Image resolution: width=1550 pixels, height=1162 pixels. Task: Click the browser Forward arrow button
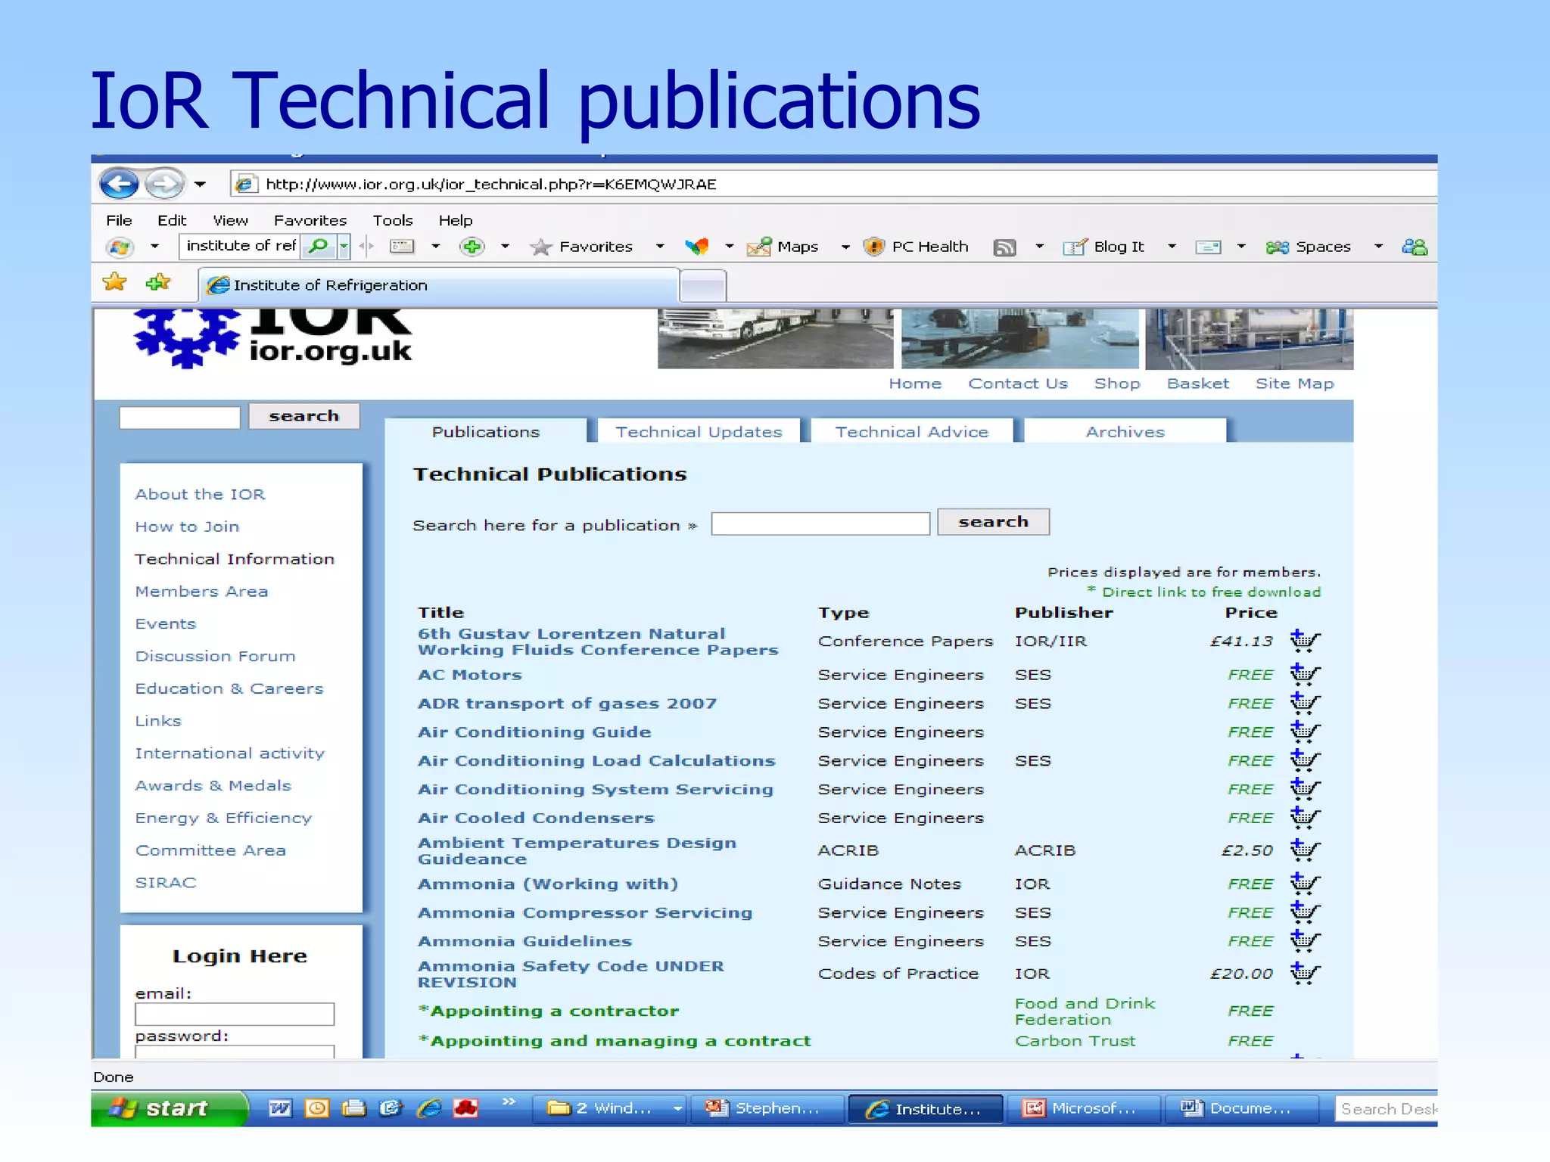point(164,184)
